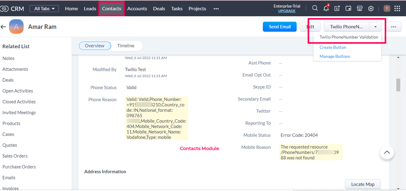Open the Deals module tab
This screenshot has height=191, width=406.
click(159, 9)
